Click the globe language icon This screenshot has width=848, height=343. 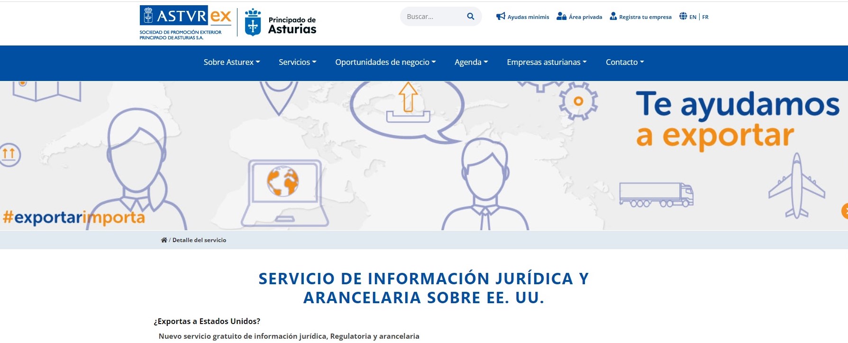683,17
